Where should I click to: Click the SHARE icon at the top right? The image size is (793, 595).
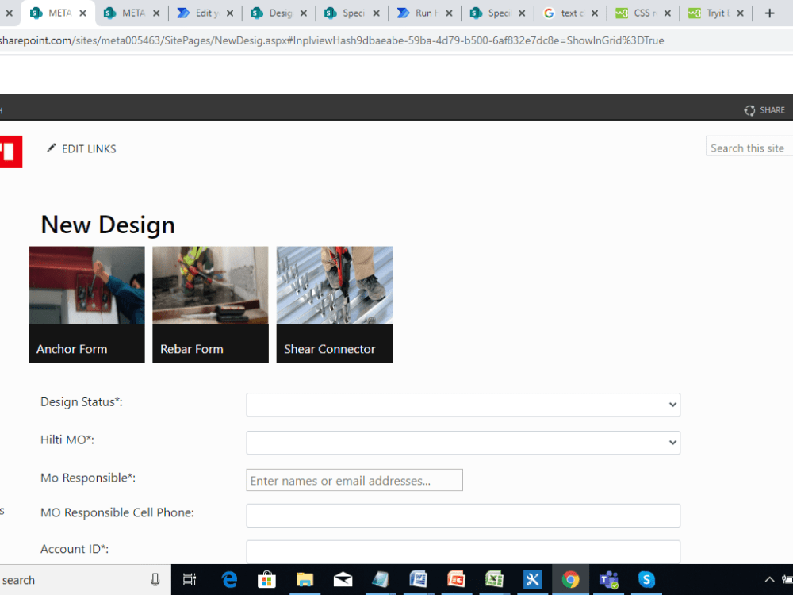pos(764,110)
